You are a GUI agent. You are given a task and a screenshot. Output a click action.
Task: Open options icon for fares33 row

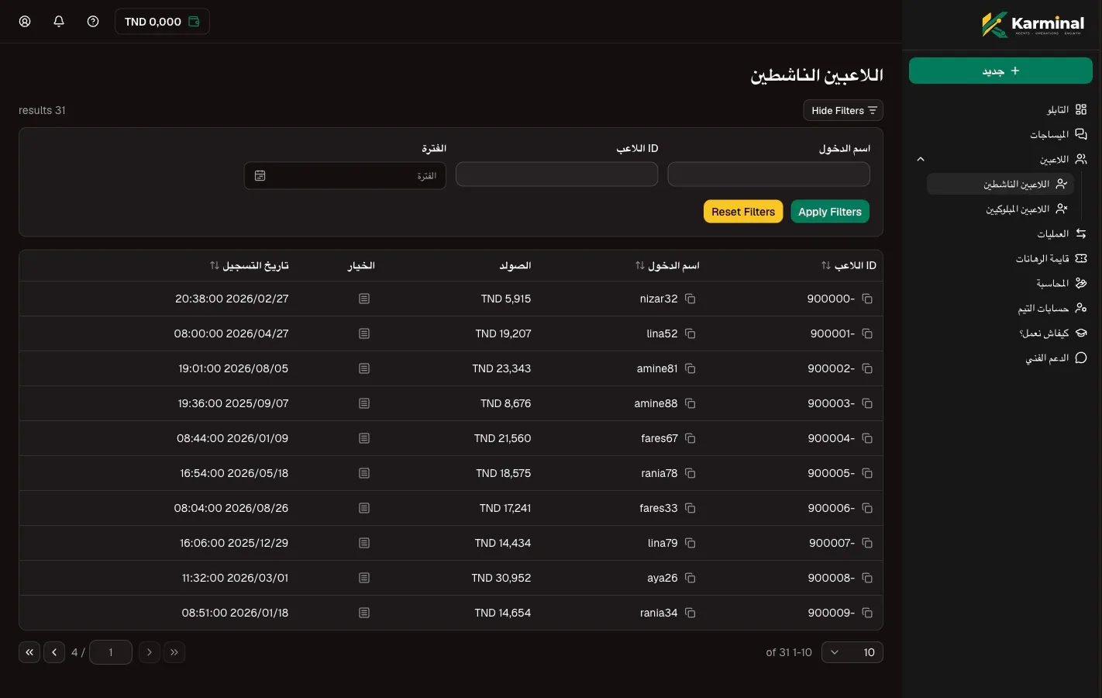point(364,508)
